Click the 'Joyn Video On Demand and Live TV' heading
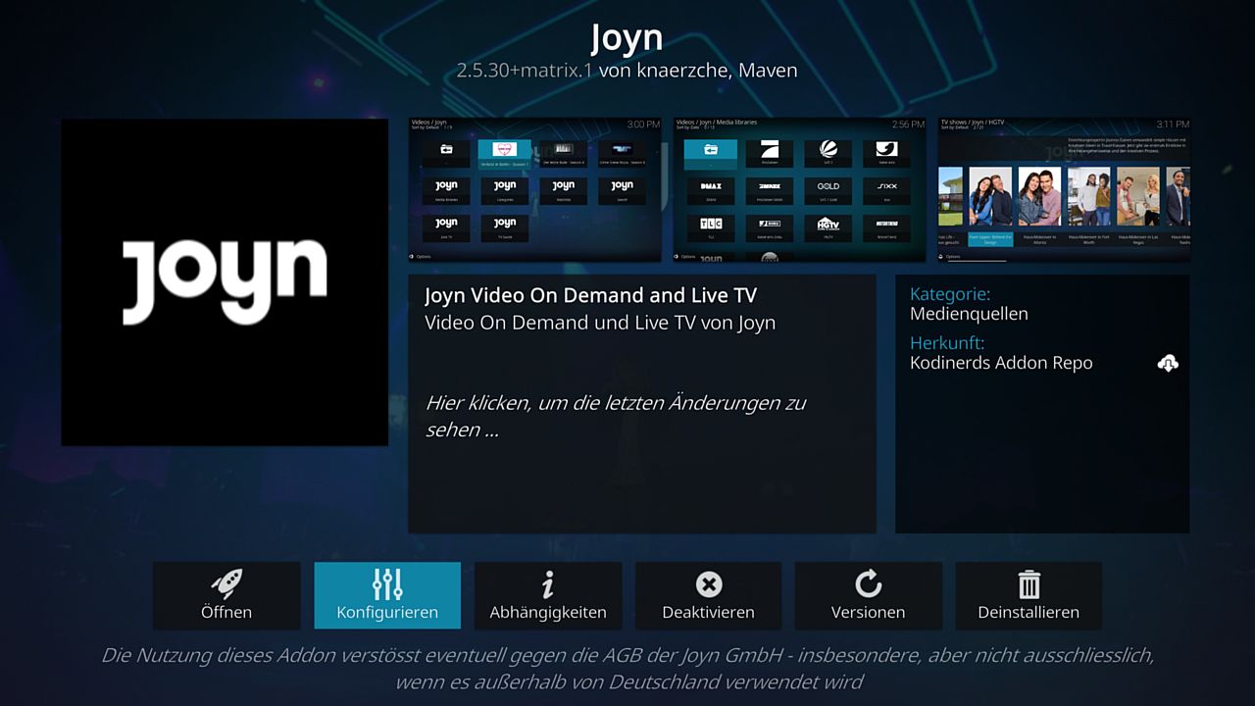 tap(591, 295)
